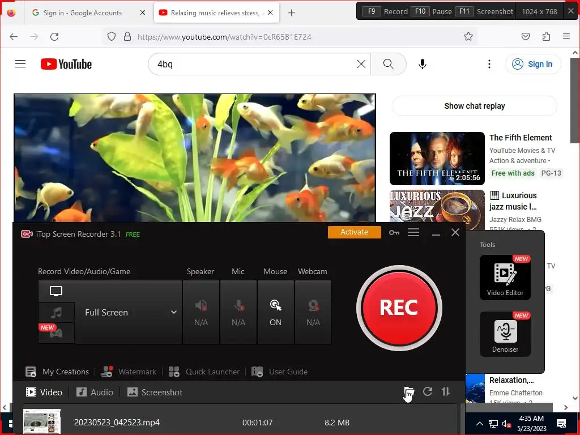Click muted volume icon in taskbar
The width and height of the screenshot is (580, 435).
(x=507, y=424)
